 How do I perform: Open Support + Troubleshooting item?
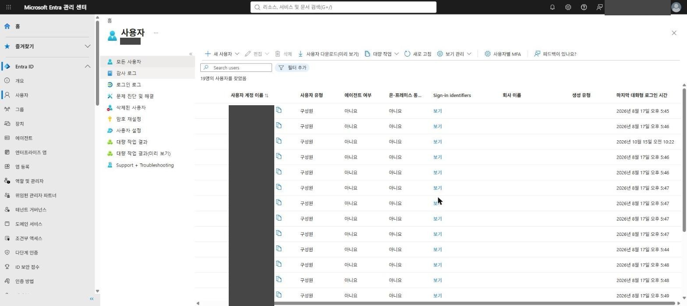pos(148,165)
